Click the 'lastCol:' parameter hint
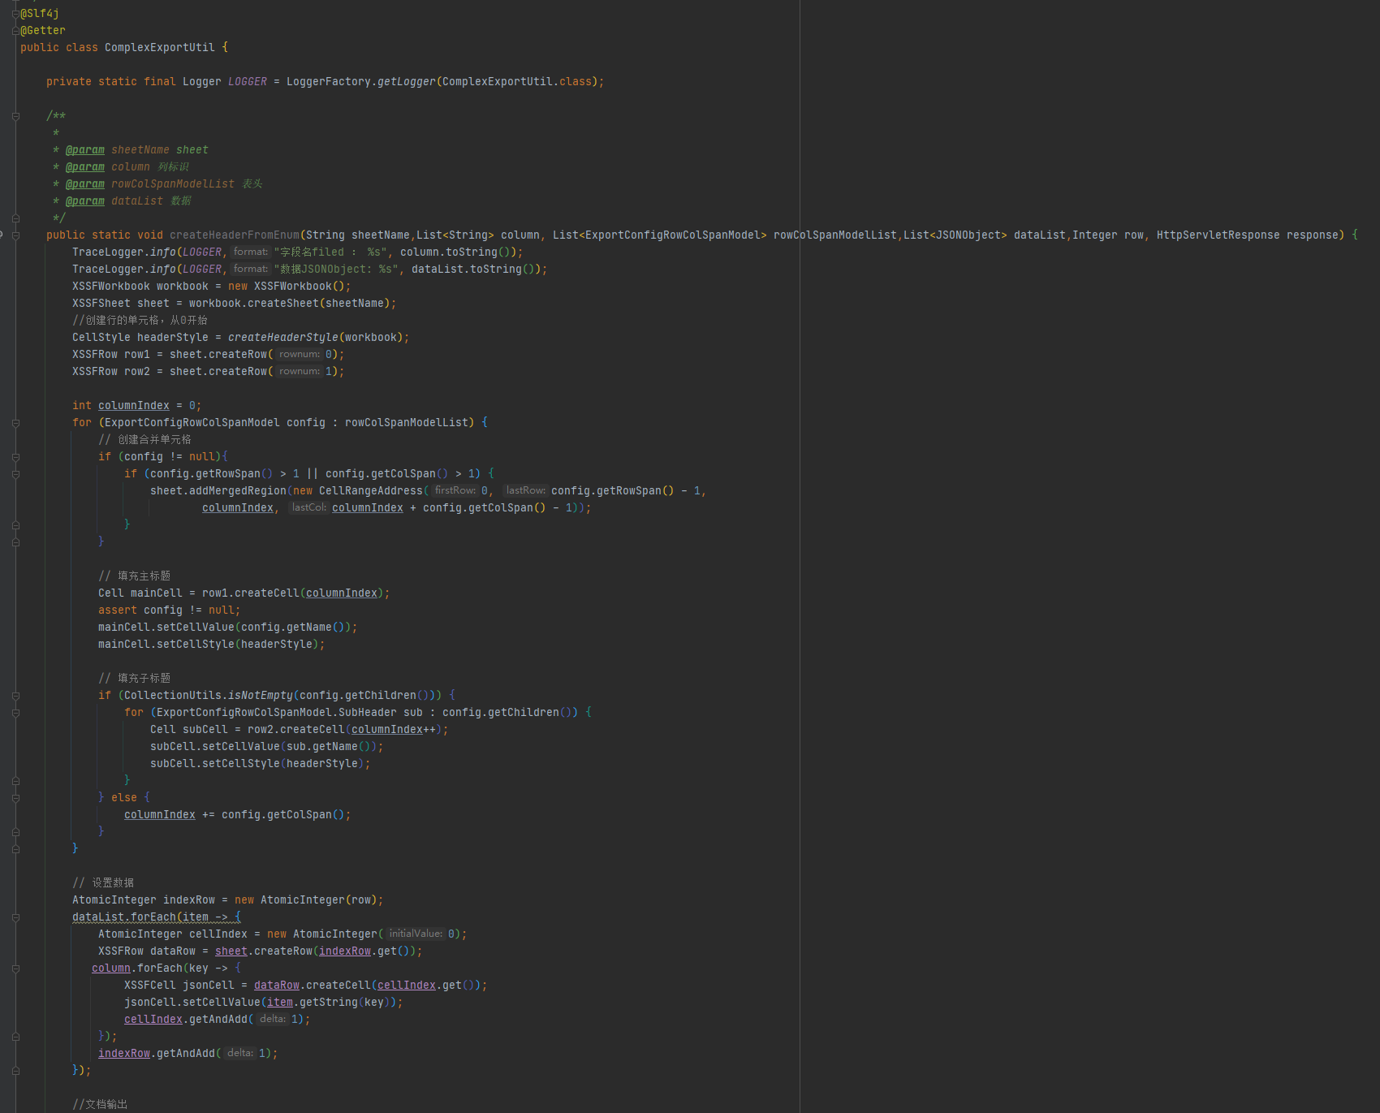This screenshot has height=1113, width=1380. (x=308, y=508)
